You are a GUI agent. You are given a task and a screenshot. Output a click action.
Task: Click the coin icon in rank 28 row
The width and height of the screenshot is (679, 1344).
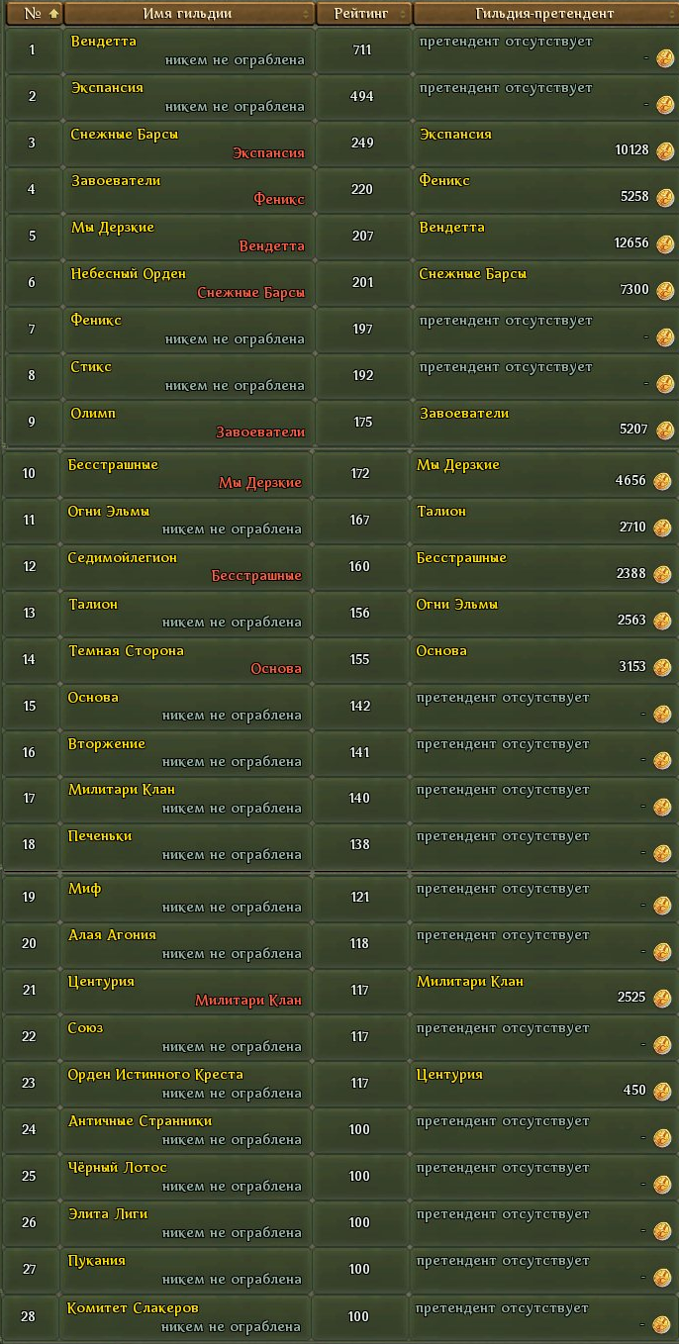(x=662, y=1324)
